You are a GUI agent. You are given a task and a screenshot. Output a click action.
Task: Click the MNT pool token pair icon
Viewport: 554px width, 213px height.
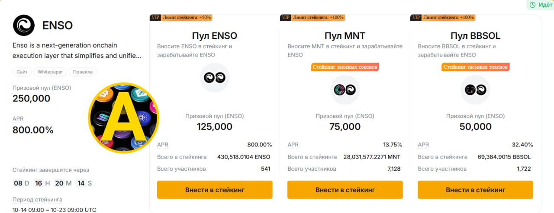tap(345, 89)
